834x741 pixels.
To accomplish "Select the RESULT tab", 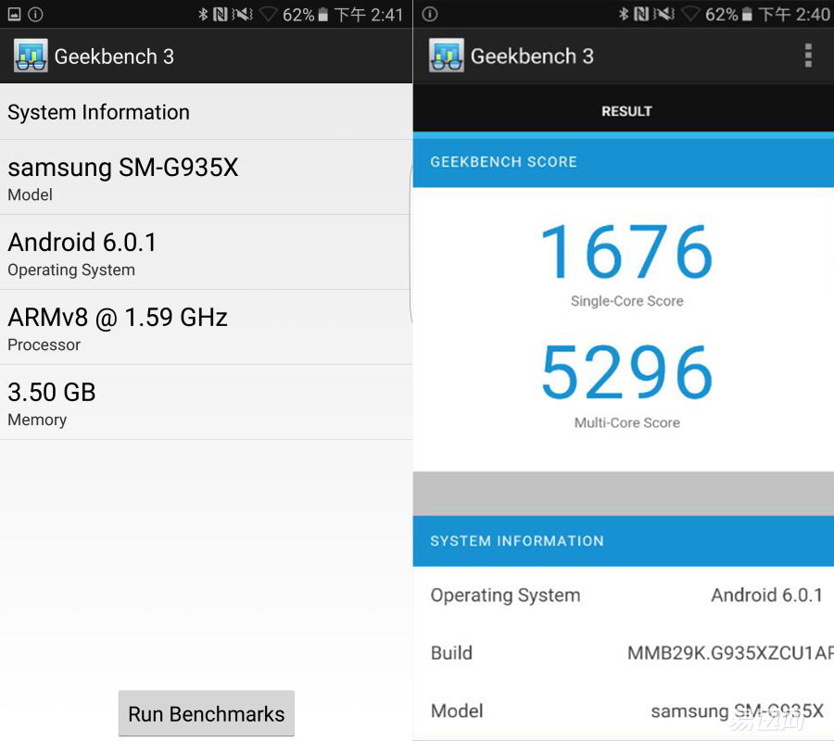I will [626, 111].
